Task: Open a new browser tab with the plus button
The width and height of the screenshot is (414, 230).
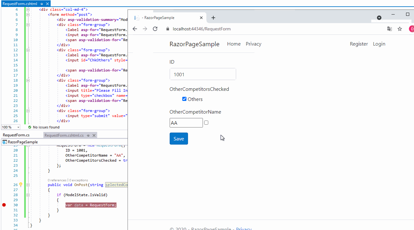Action: pyautogui.click(x=213, y=18)
